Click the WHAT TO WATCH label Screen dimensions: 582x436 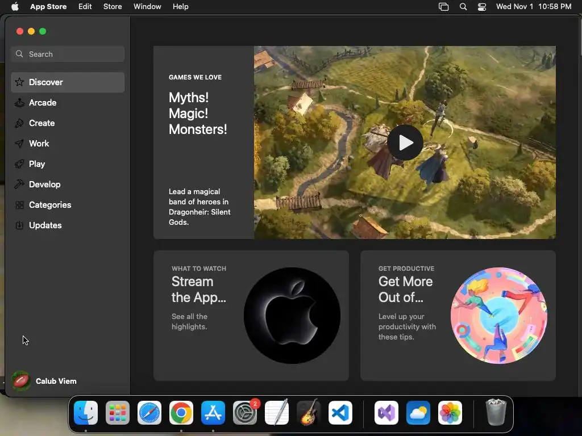point(199,269)
